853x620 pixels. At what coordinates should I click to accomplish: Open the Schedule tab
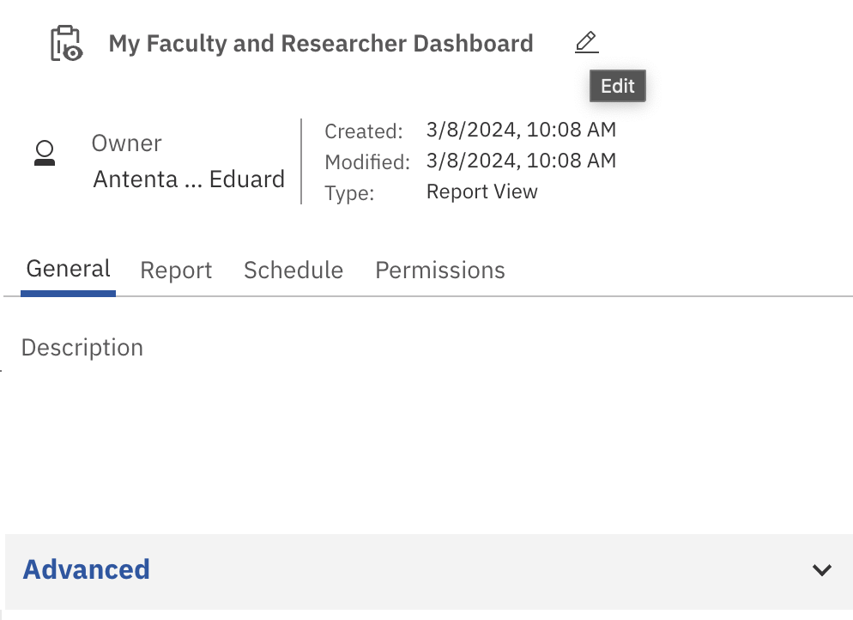point(293,270)
